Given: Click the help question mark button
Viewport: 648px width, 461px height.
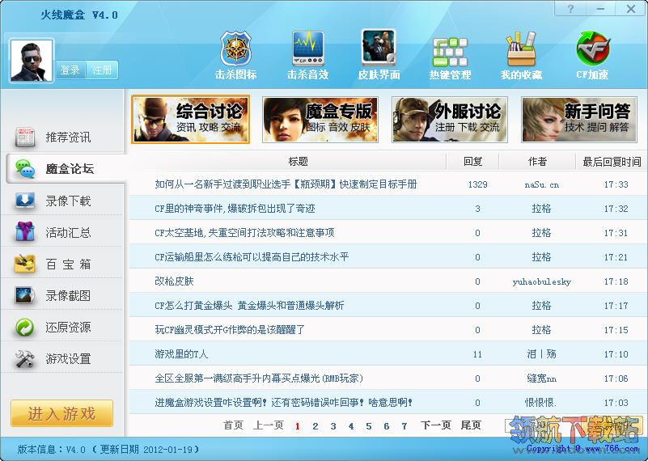Looking at the screenshot, I should point(570,8).
